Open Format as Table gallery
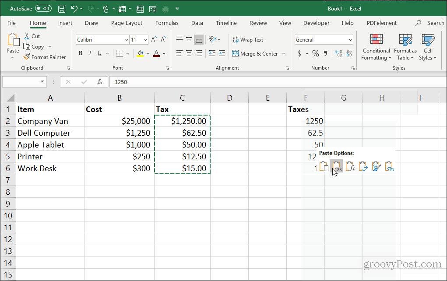Viewport: 447px width, 281px height. pyautogui.click(x=405, y=47)
